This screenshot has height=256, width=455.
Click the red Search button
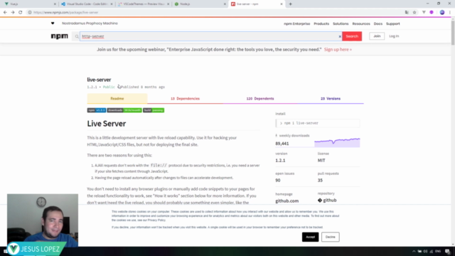(x=352, y=36)
